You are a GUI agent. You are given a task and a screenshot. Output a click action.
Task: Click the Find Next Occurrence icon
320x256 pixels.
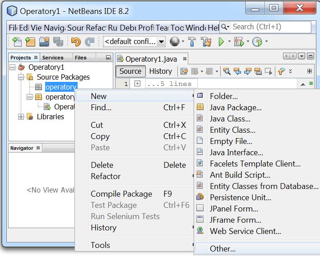click(248, 71)
